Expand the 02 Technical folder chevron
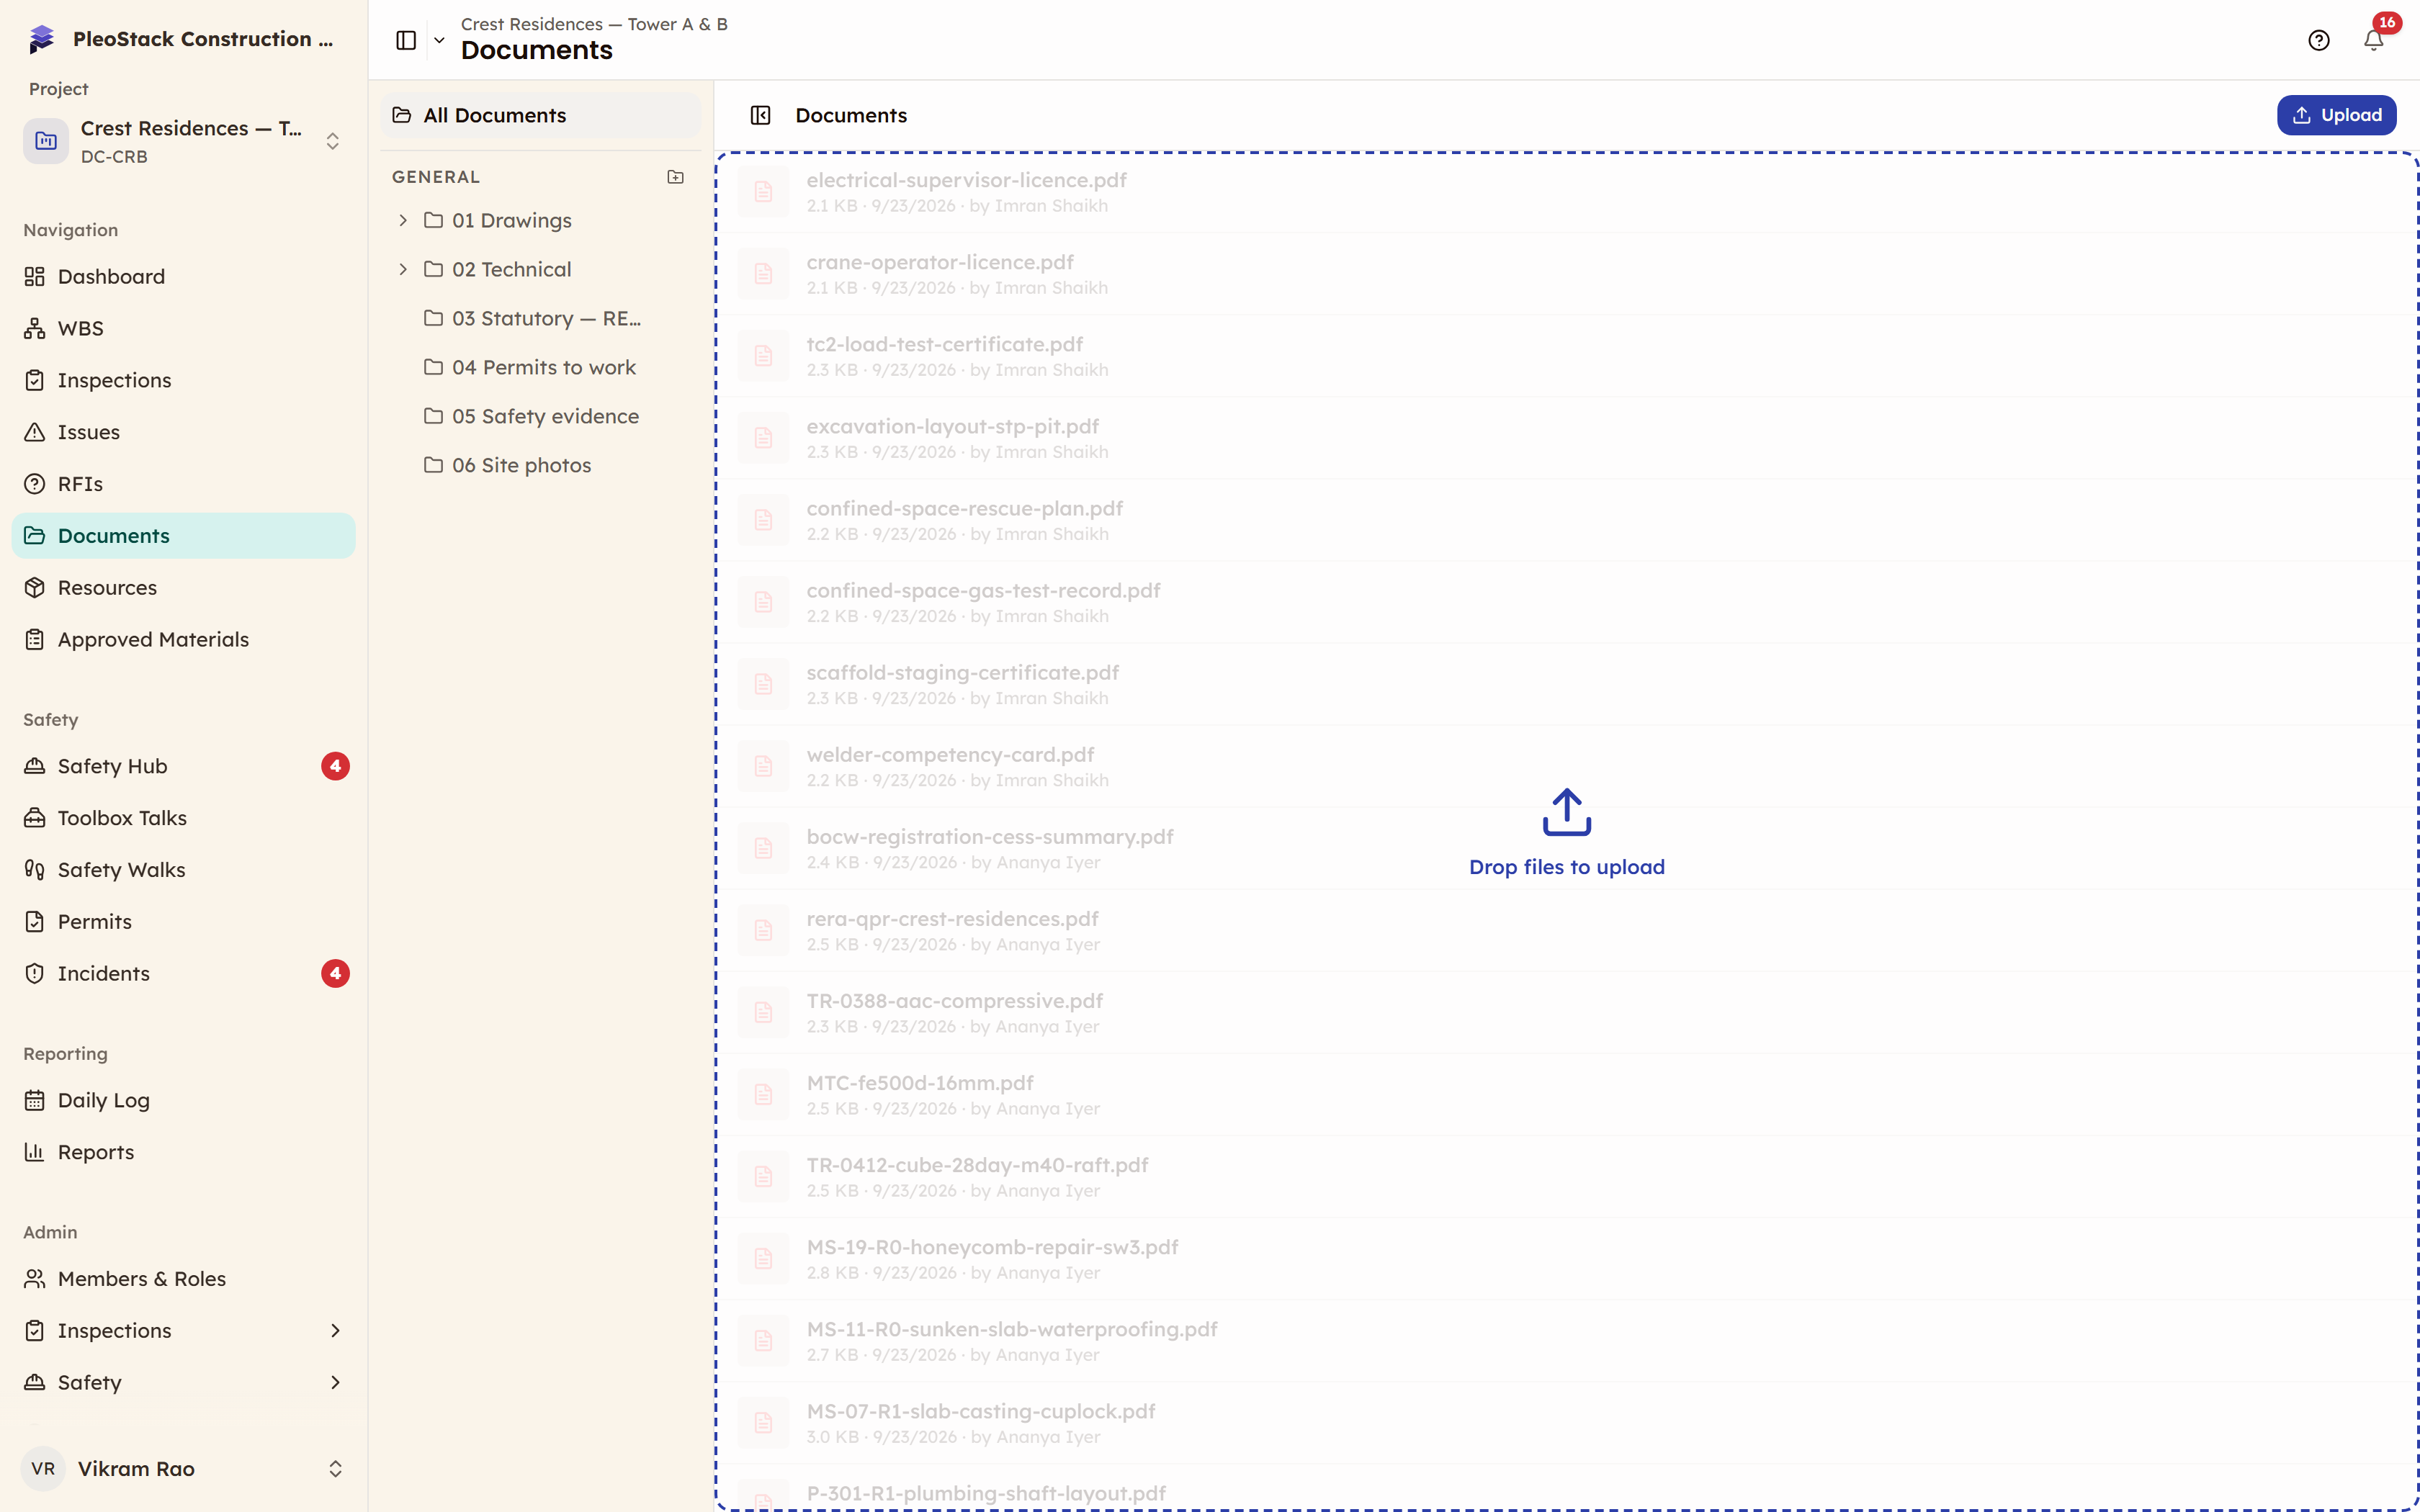 (x=403, y=269)
